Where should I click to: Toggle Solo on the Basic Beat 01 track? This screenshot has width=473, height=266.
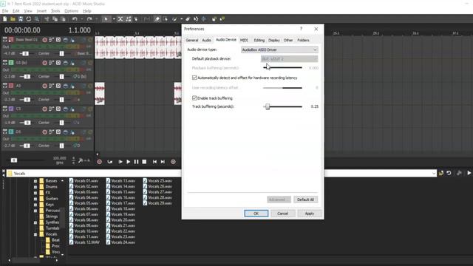point(90,40)
